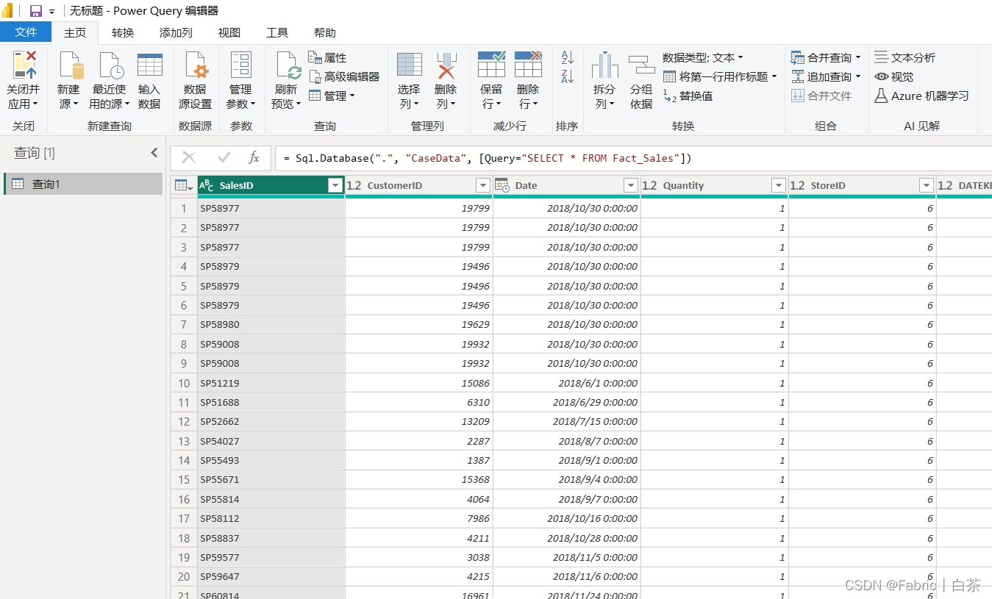Click the Choose Columns icon
The height and width of the screenshot is (599, 992).
click(x=409, y=65)
